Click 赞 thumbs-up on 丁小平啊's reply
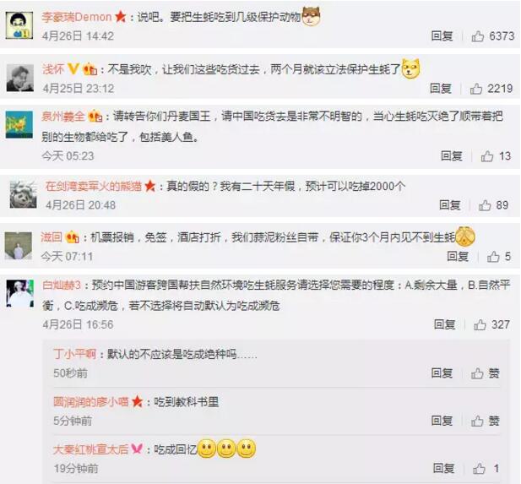This screenshot has width=521, height=484. (x=486, y=373)
